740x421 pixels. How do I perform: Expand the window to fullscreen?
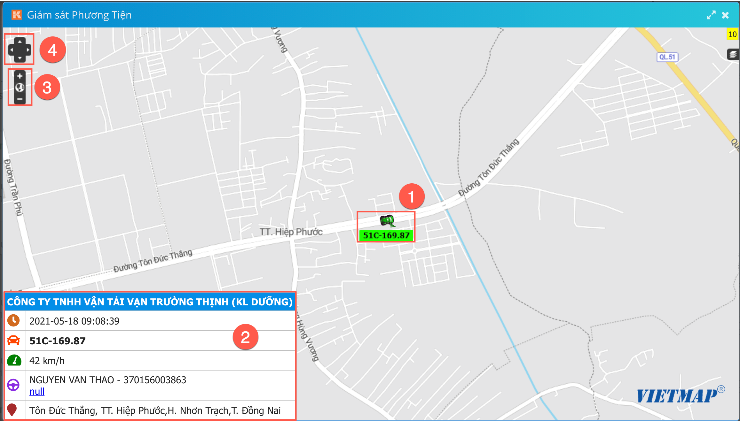coord(711,15)
